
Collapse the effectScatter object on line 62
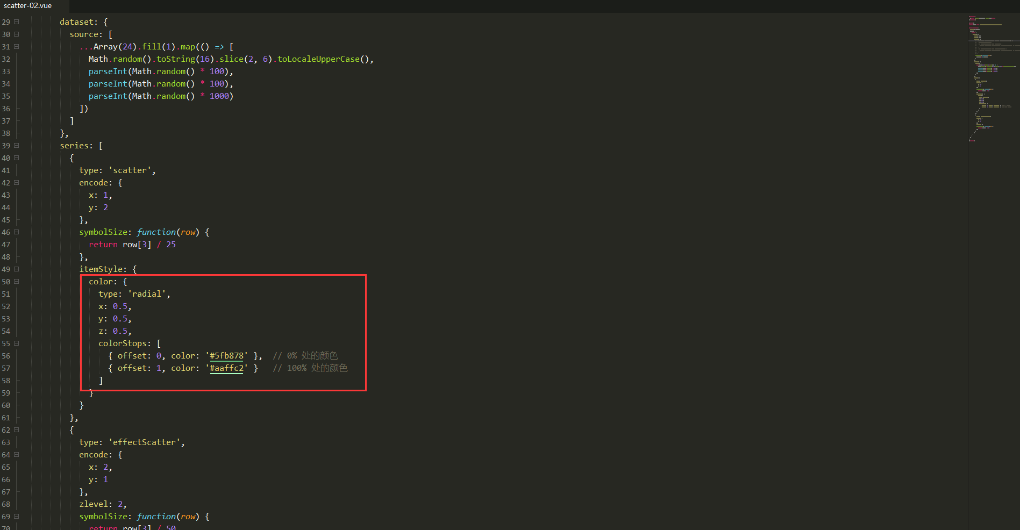(x=17, y=430)
